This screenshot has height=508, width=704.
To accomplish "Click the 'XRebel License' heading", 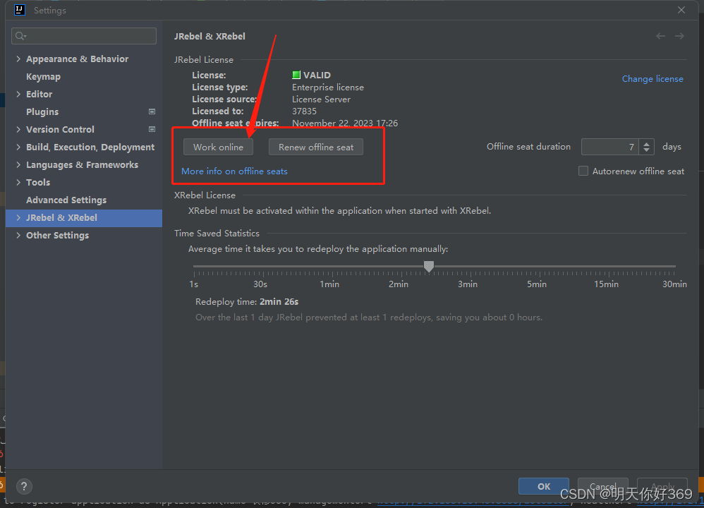I will click(x=205, y=195).
